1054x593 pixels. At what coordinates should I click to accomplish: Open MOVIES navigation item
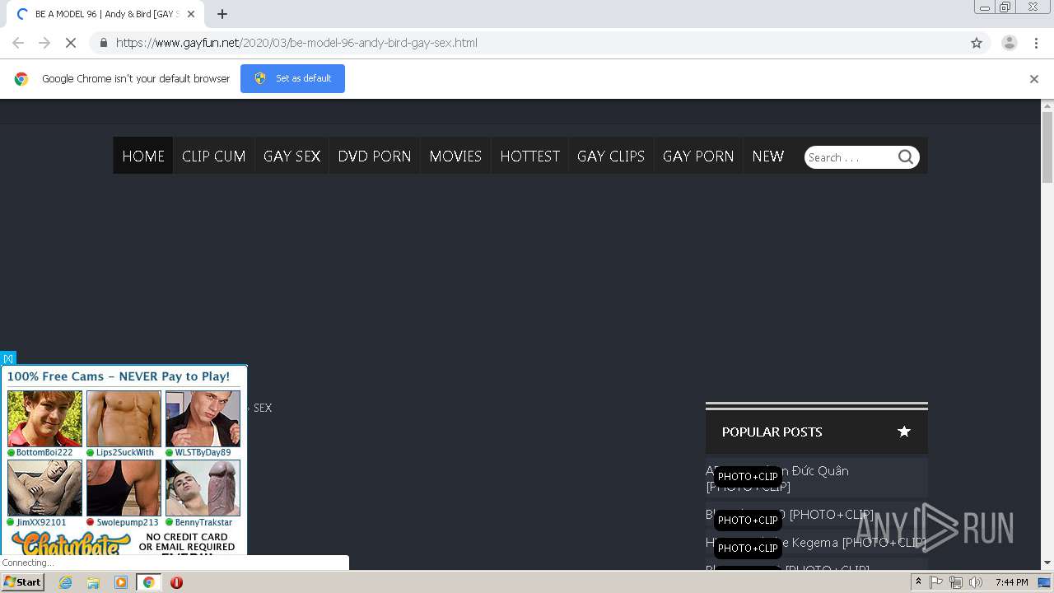(x=455, y=156)
